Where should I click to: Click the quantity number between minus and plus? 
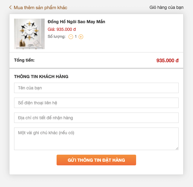[x=76, y=37]
